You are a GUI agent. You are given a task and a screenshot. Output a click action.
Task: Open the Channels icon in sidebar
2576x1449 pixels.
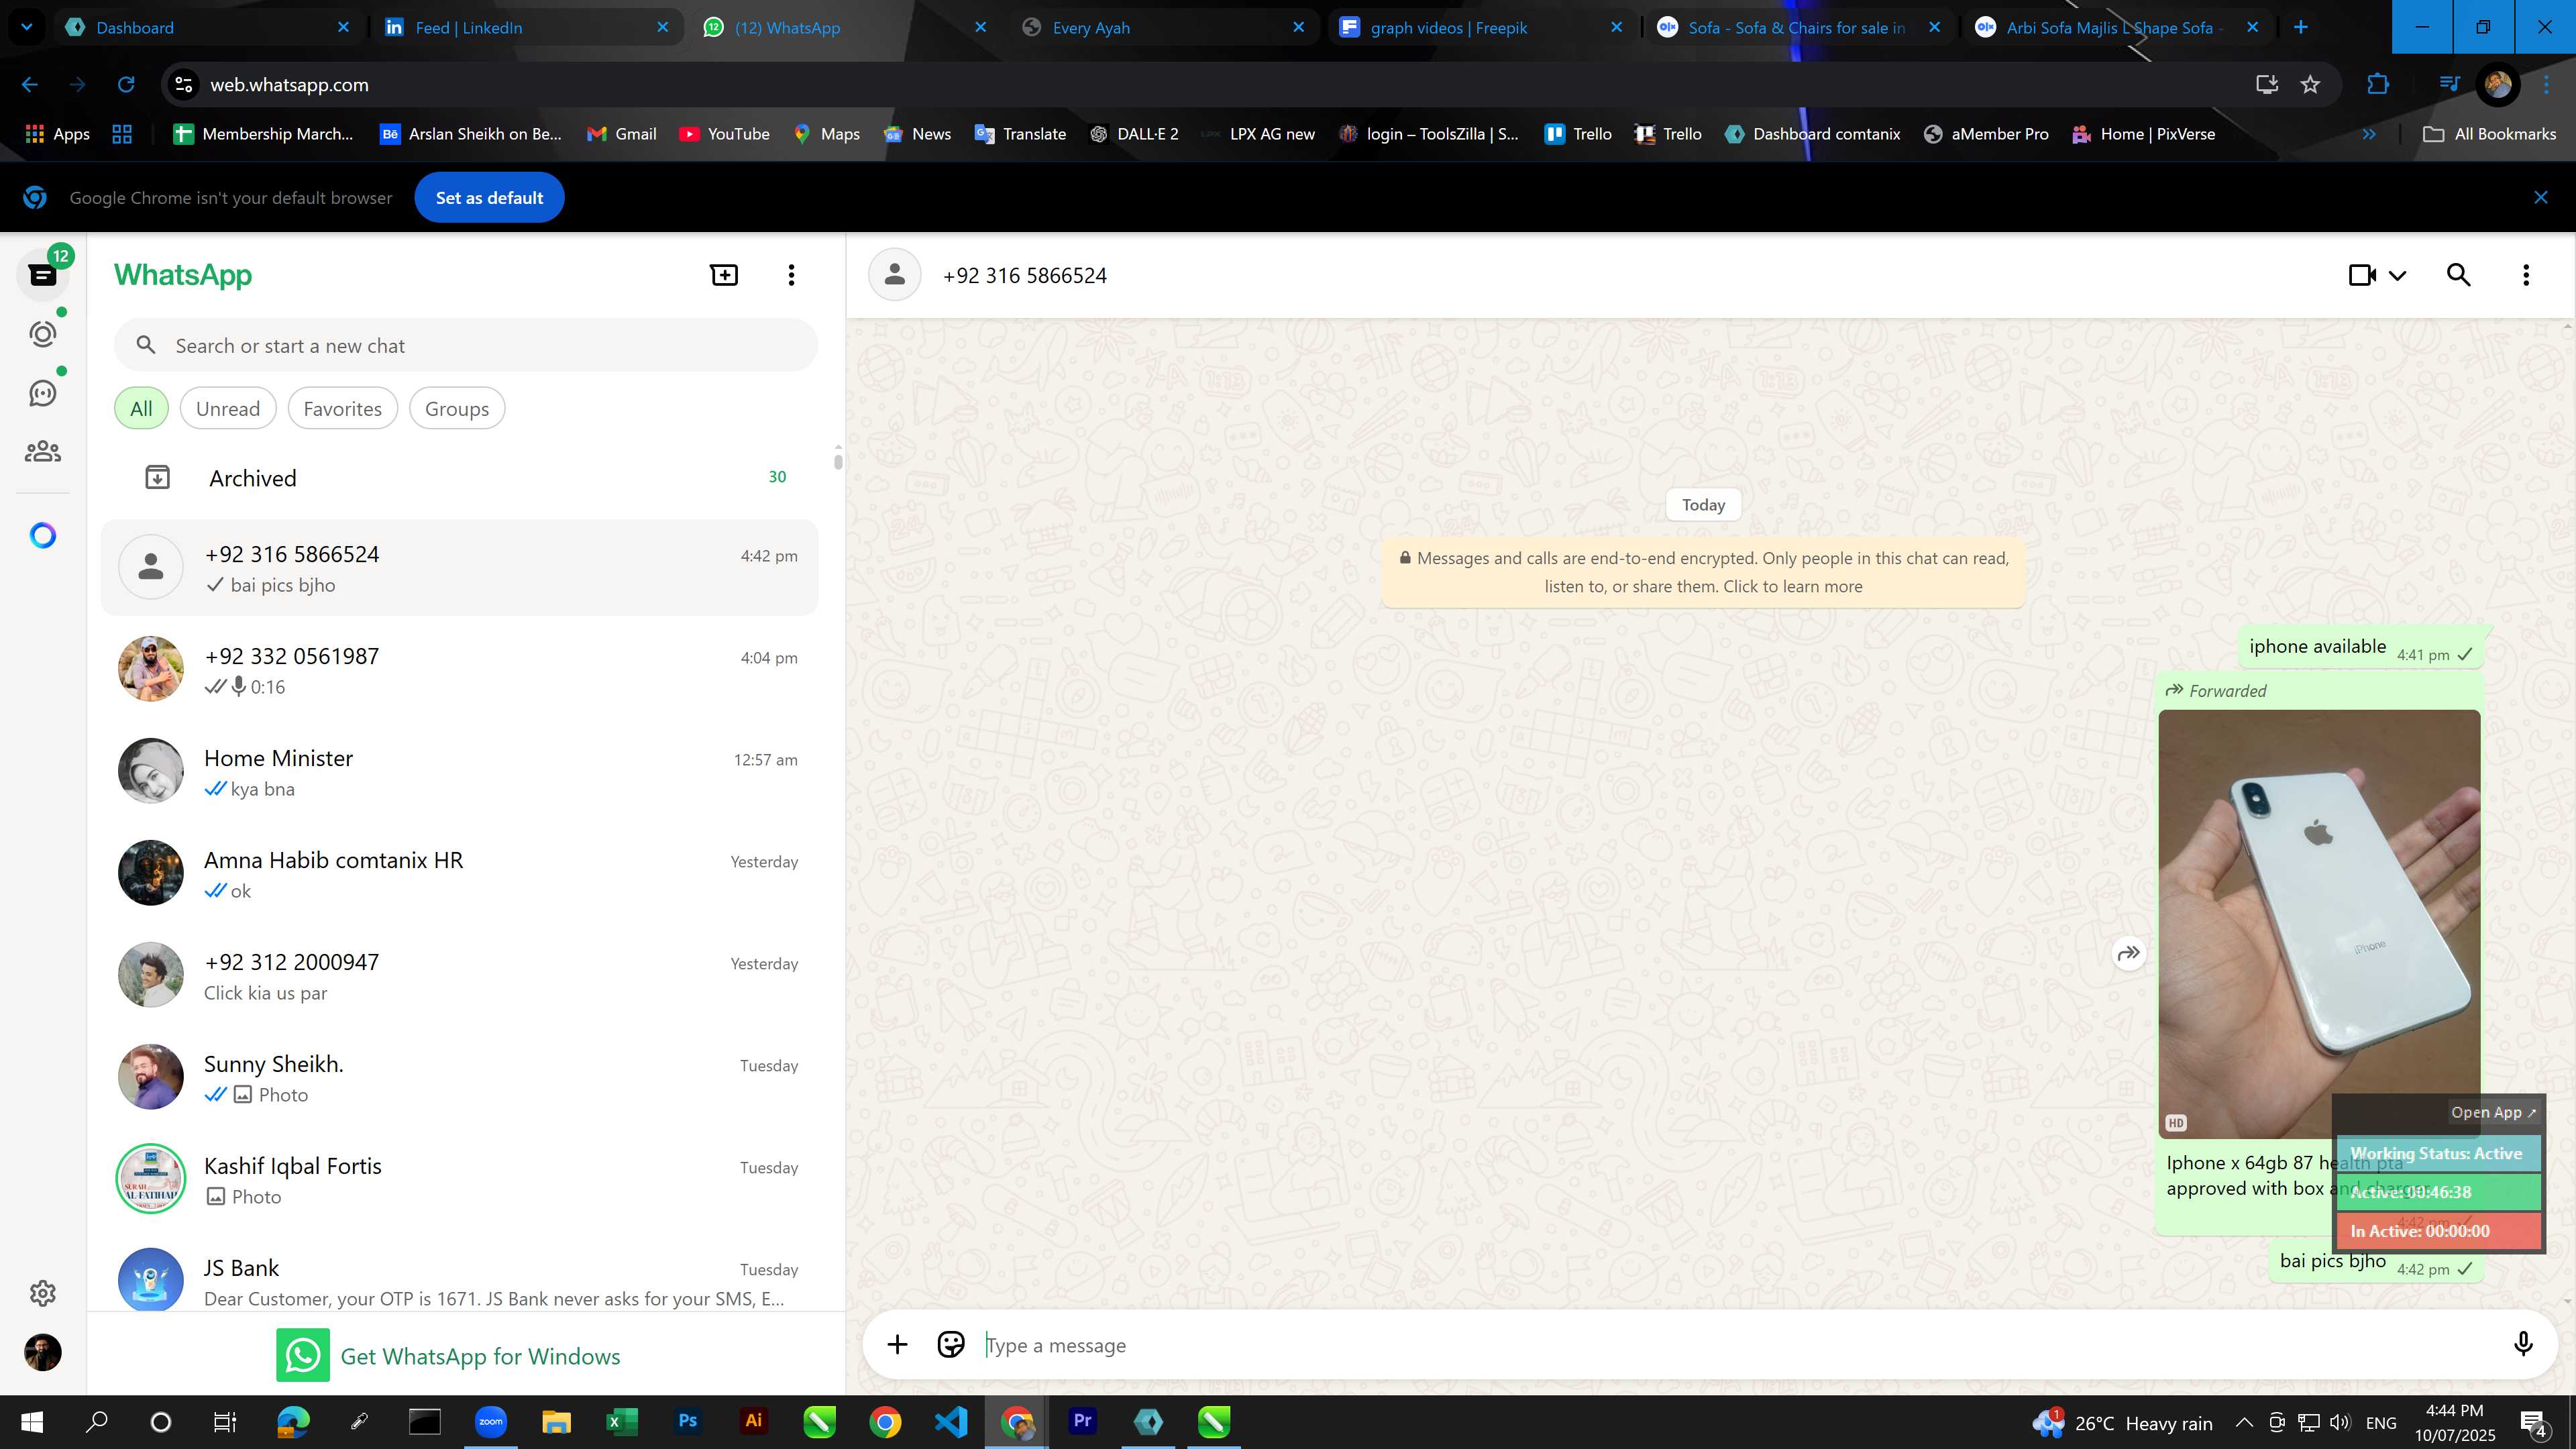click(x=43, y=393)
